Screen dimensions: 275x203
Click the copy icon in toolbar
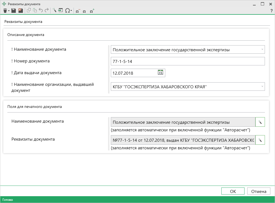[x=29, y=11]
